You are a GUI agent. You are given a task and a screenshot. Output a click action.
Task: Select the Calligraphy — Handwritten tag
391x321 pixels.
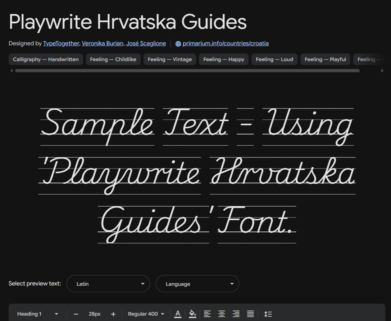pos(46,59)
